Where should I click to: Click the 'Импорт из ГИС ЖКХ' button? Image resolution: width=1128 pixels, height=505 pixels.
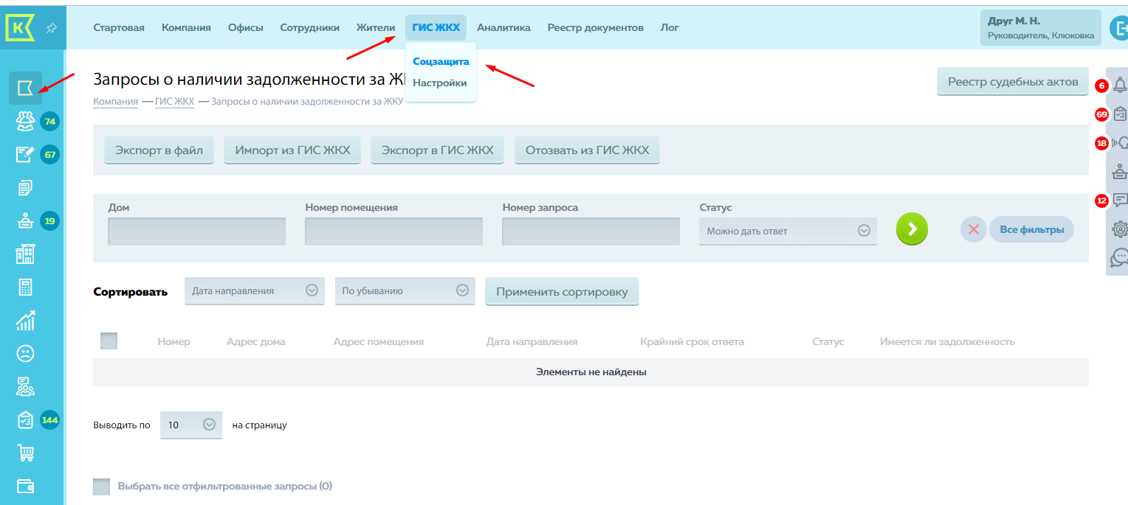click(292, 150)
